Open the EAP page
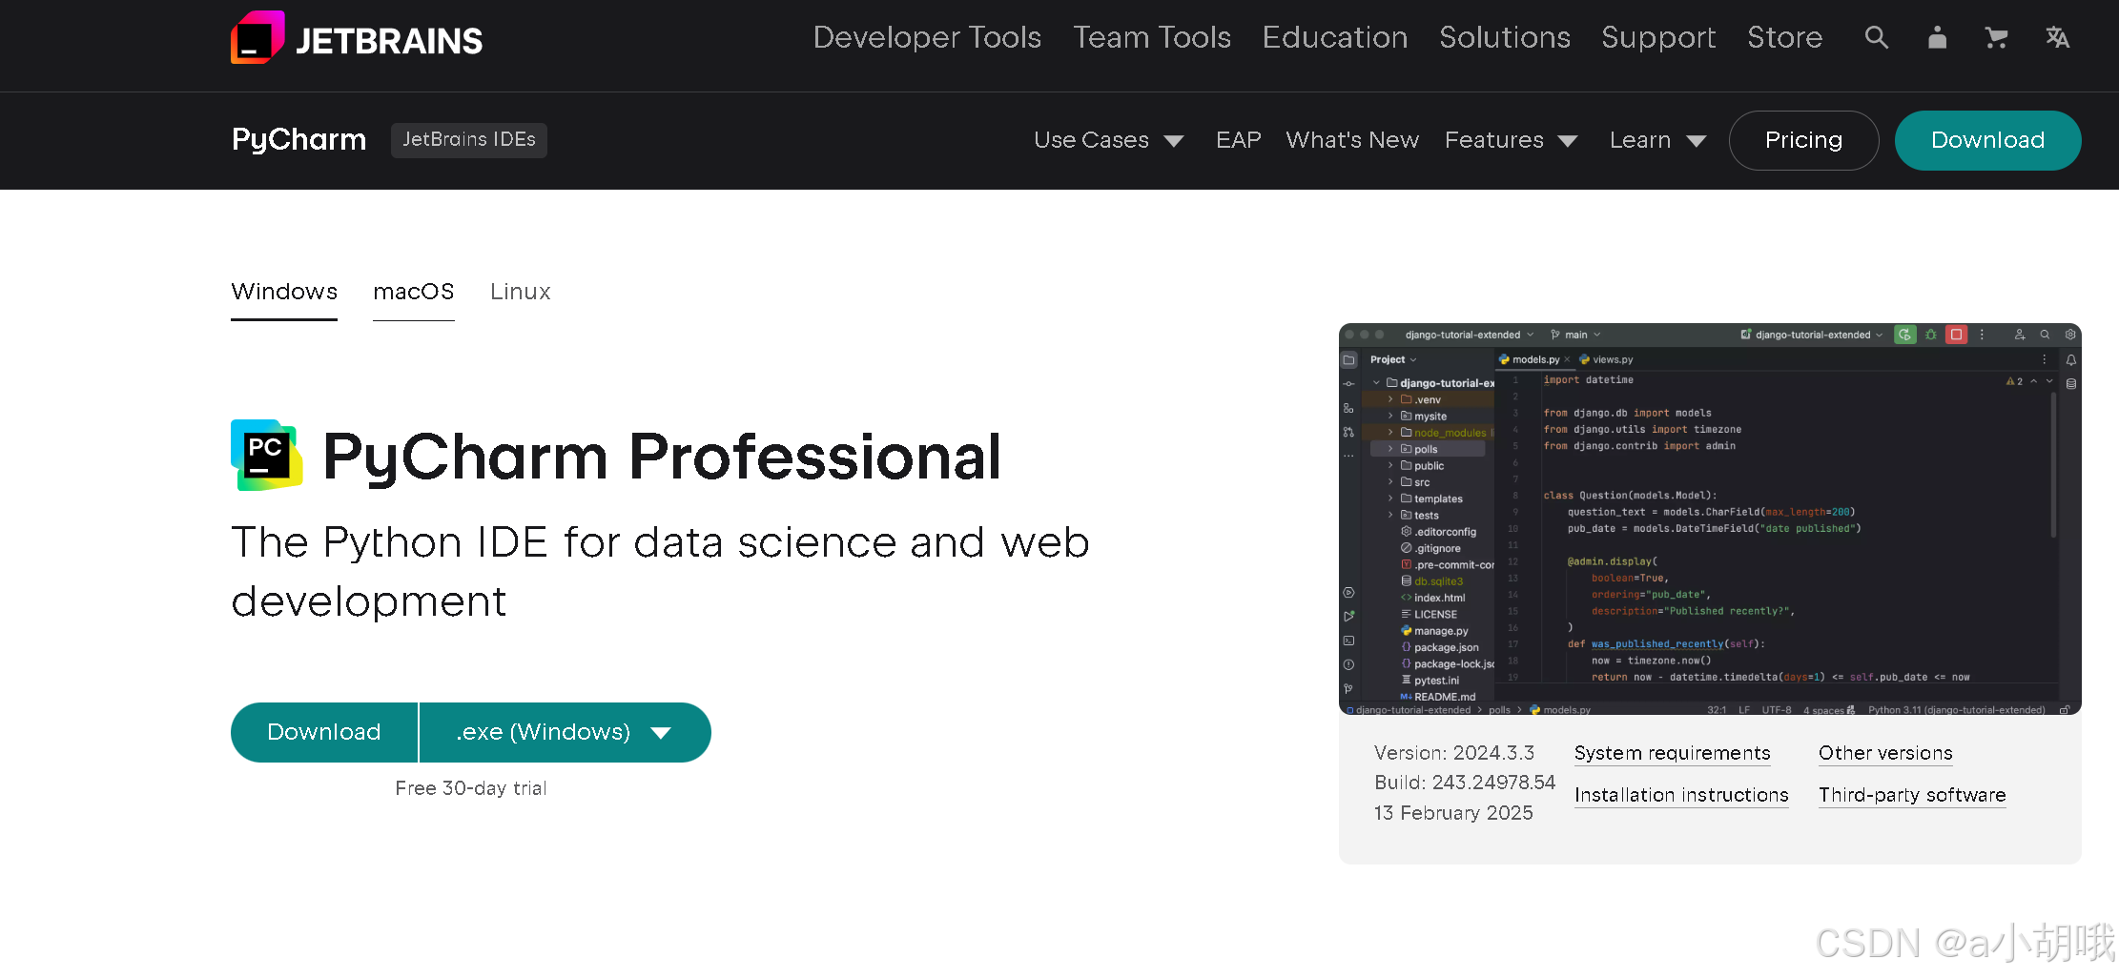Screen dimensions: 2119x977 [x=1238, y=140]
